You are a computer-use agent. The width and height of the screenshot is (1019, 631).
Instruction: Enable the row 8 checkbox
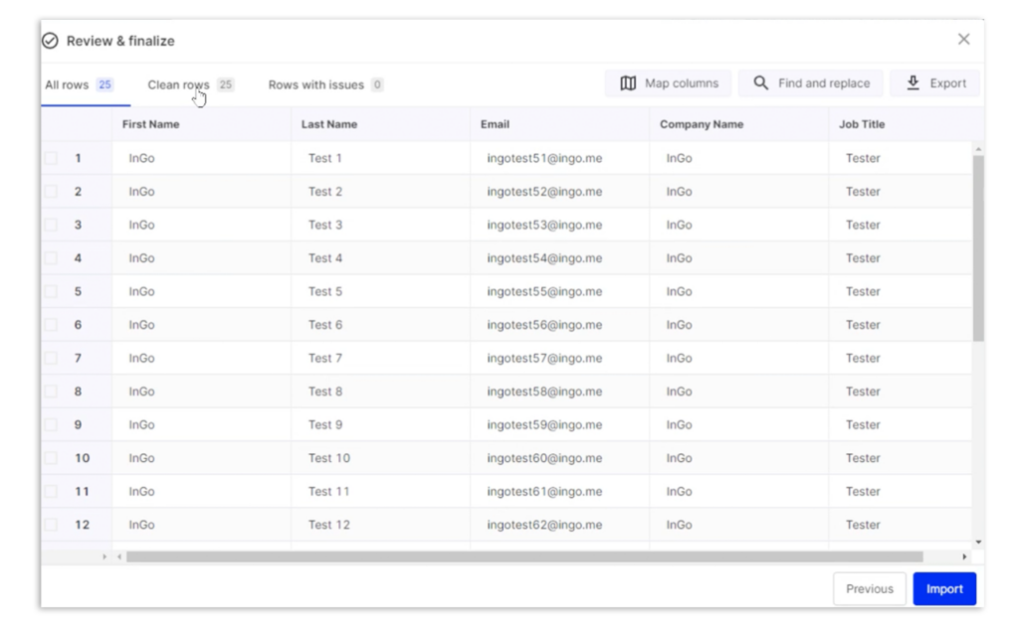pos(51,392)
